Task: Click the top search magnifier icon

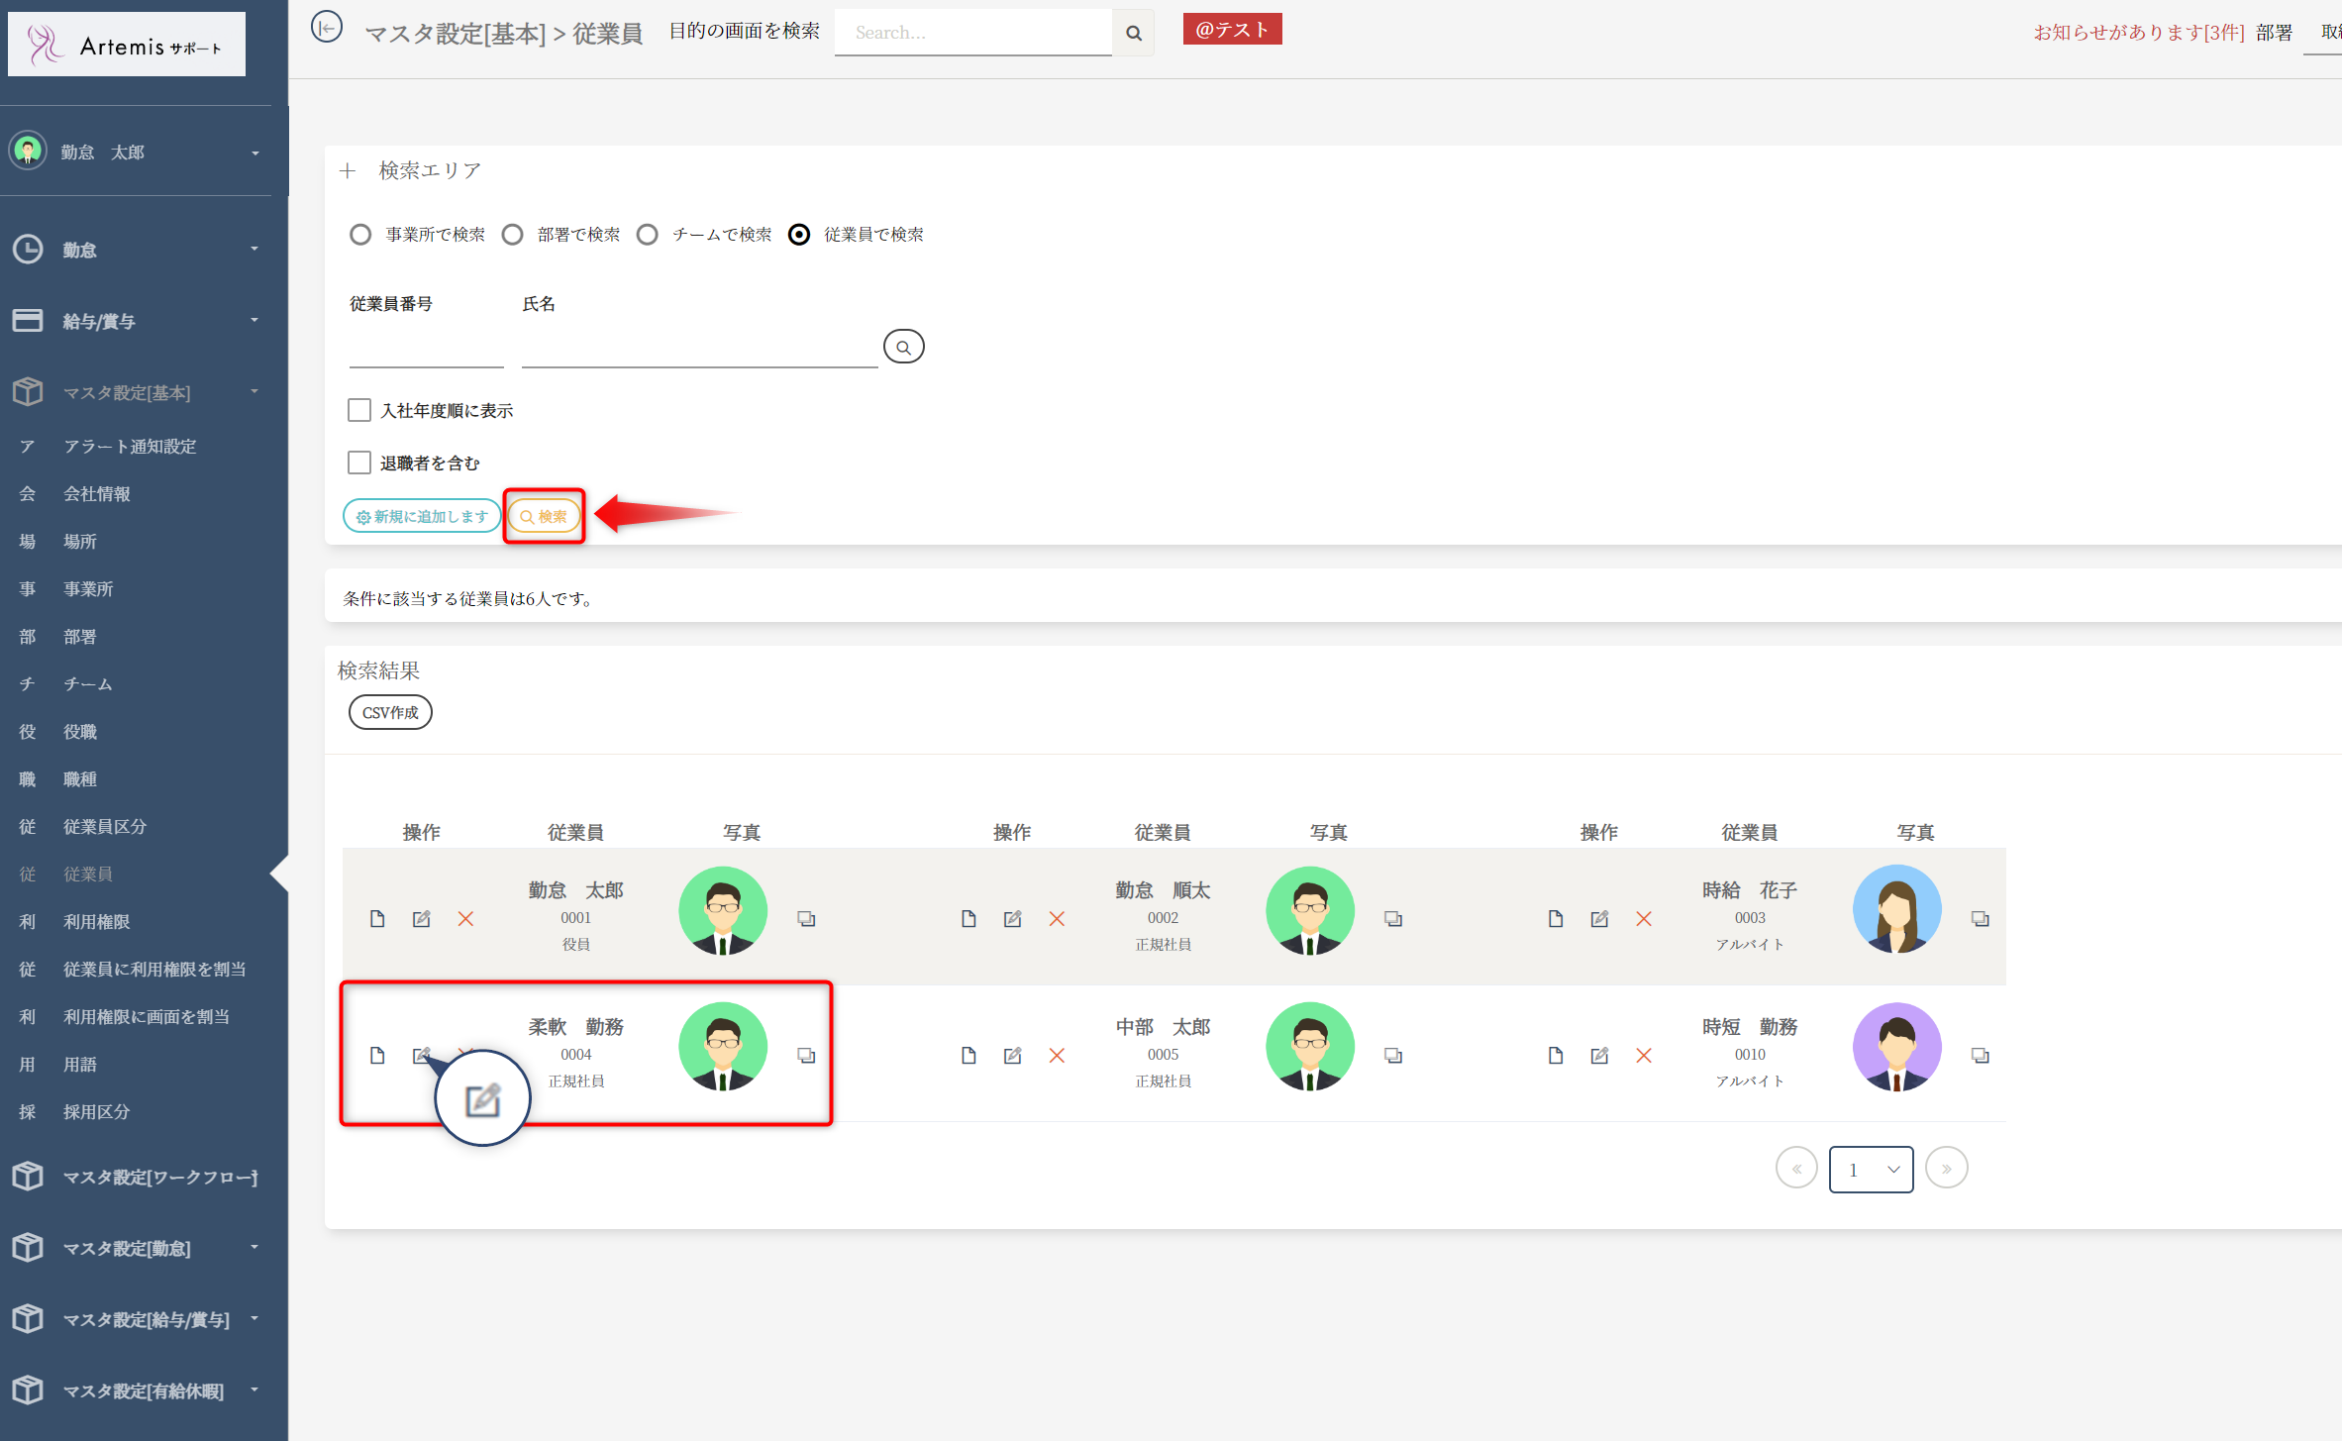Action: 1134,33
